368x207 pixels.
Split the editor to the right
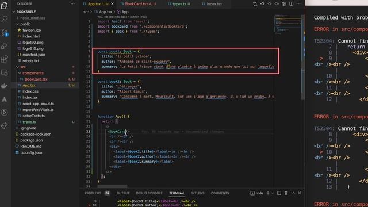[292, 4]
